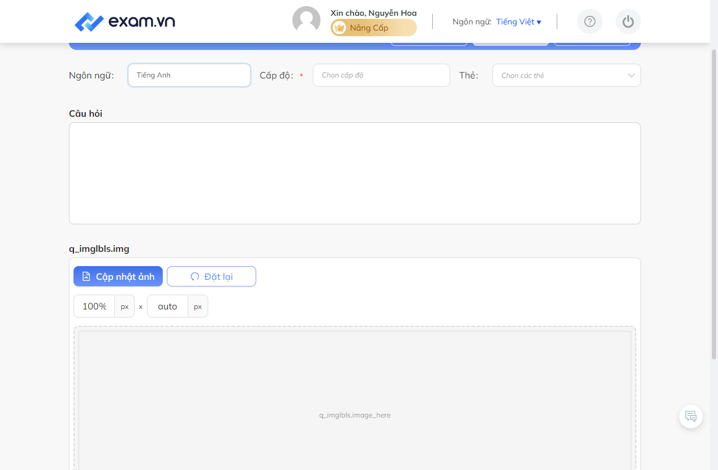Screen dimensions: 718x470
Task: Expand the Chọn các thẻ tags dropdown
Action: tap(566, 75)
